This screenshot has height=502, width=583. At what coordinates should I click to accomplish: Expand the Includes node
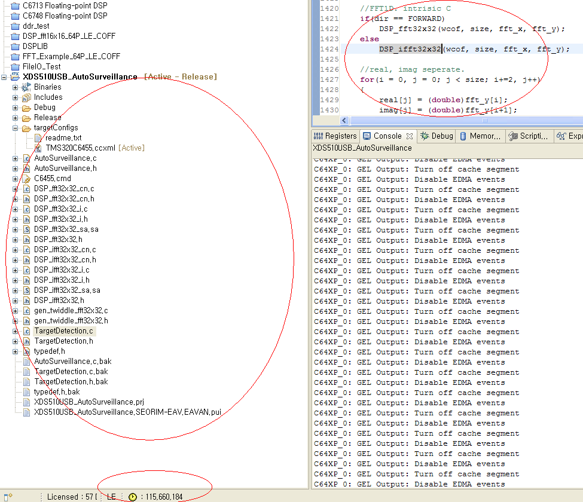15,97
